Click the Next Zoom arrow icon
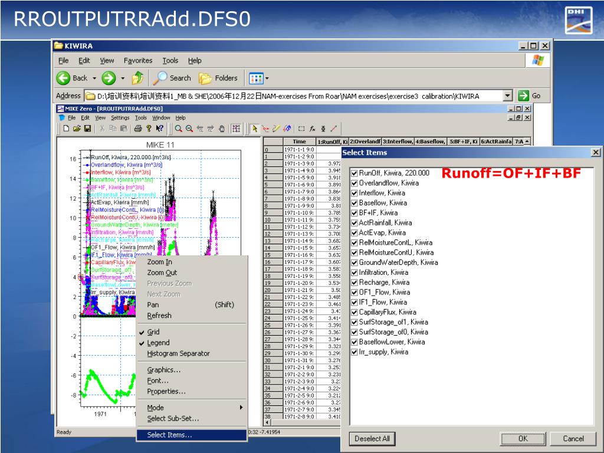This screenshot has width=604, height=453. click(211, 129)
